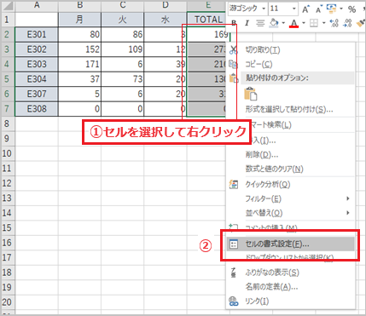Click the 水 header cell
The height and width of the screenshot is (316, 366).
click(x=166, y=20)
